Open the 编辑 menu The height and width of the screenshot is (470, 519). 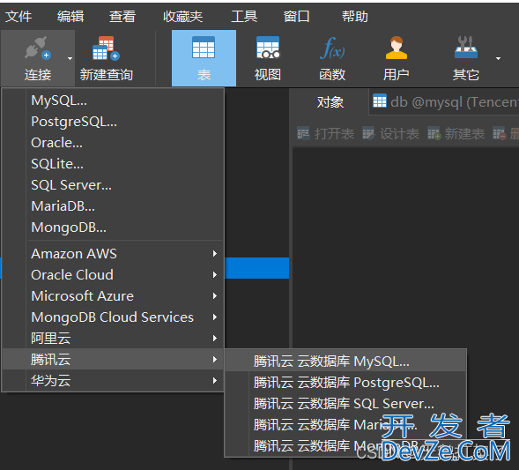pos(70,16)
